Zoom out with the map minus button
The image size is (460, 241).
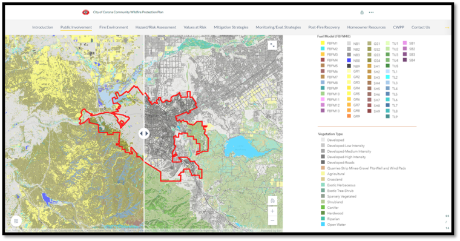pyautogui.click(x=272, y=220)
